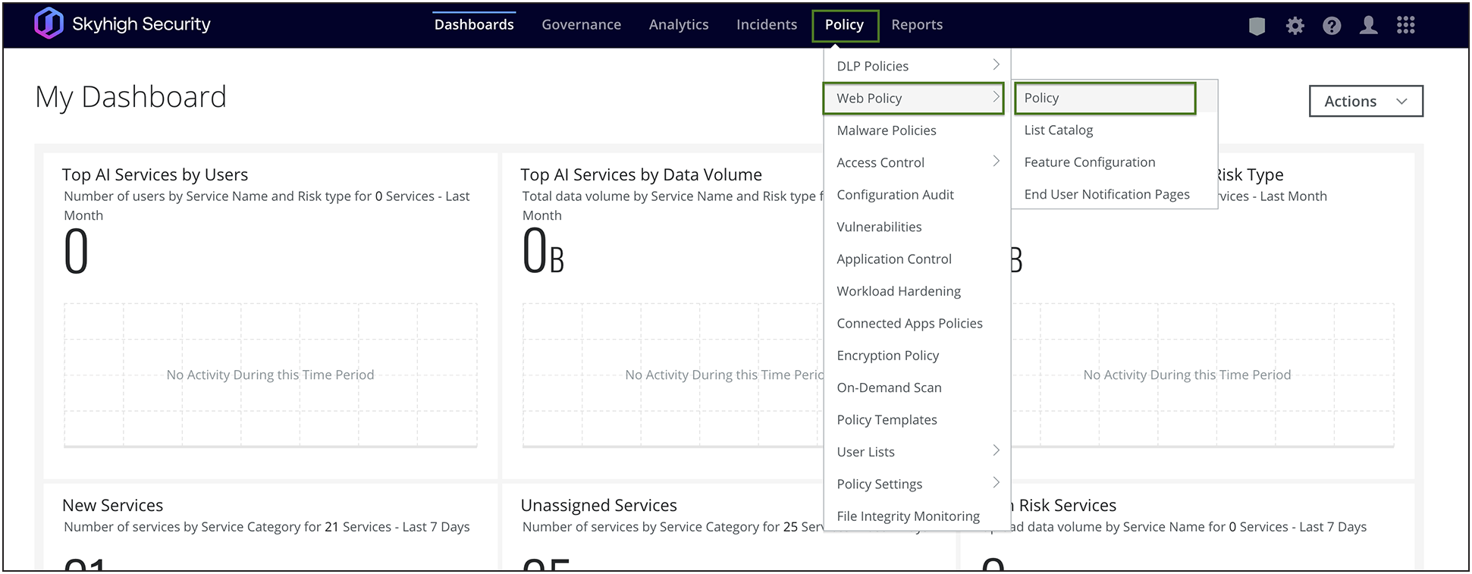Click empty chart in Top AI Services by Users
Image resolution: width=1472 pixels, height=574 pixels.
271,375
